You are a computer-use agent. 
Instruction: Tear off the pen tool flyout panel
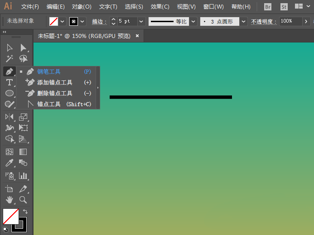98,88
